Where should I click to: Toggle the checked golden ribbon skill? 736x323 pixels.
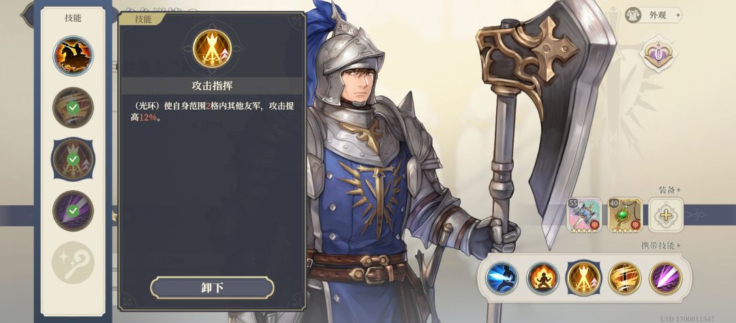pyautogui.click(x=73, y=108)
